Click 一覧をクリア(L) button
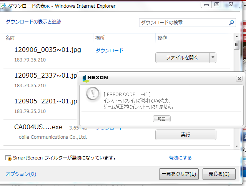The image size is (246, 186). (179, 174)
